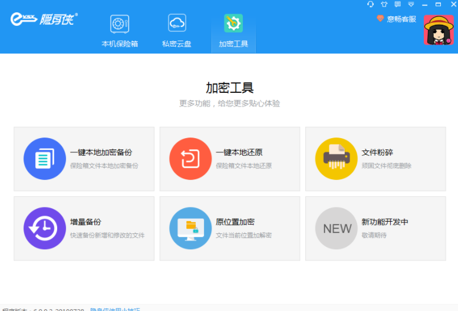Image resolution: width=458 pixels, height=311 pixels.
Task: Click the blue 一键本地加密备份 document icon
Action: coord(45,159)
